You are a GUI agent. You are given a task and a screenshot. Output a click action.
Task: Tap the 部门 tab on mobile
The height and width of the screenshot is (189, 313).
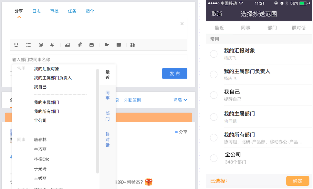(272, 28)
